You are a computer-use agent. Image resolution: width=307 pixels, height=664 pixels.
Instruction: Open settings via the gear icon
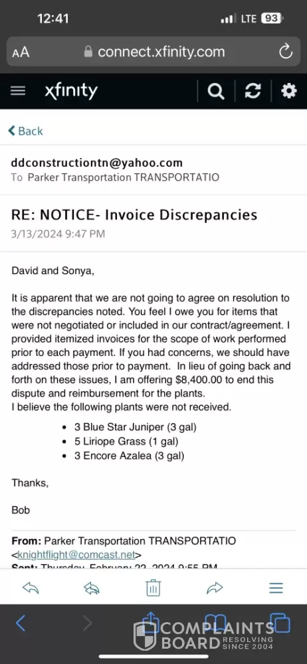(x=289, y=91)
